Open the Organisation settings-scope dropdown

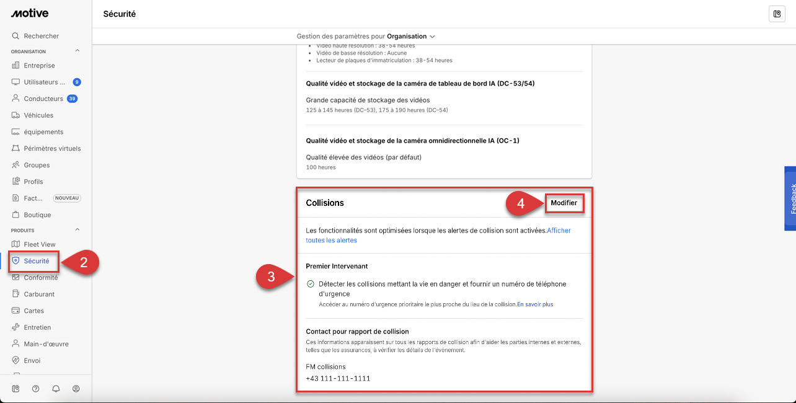point(411,37)
